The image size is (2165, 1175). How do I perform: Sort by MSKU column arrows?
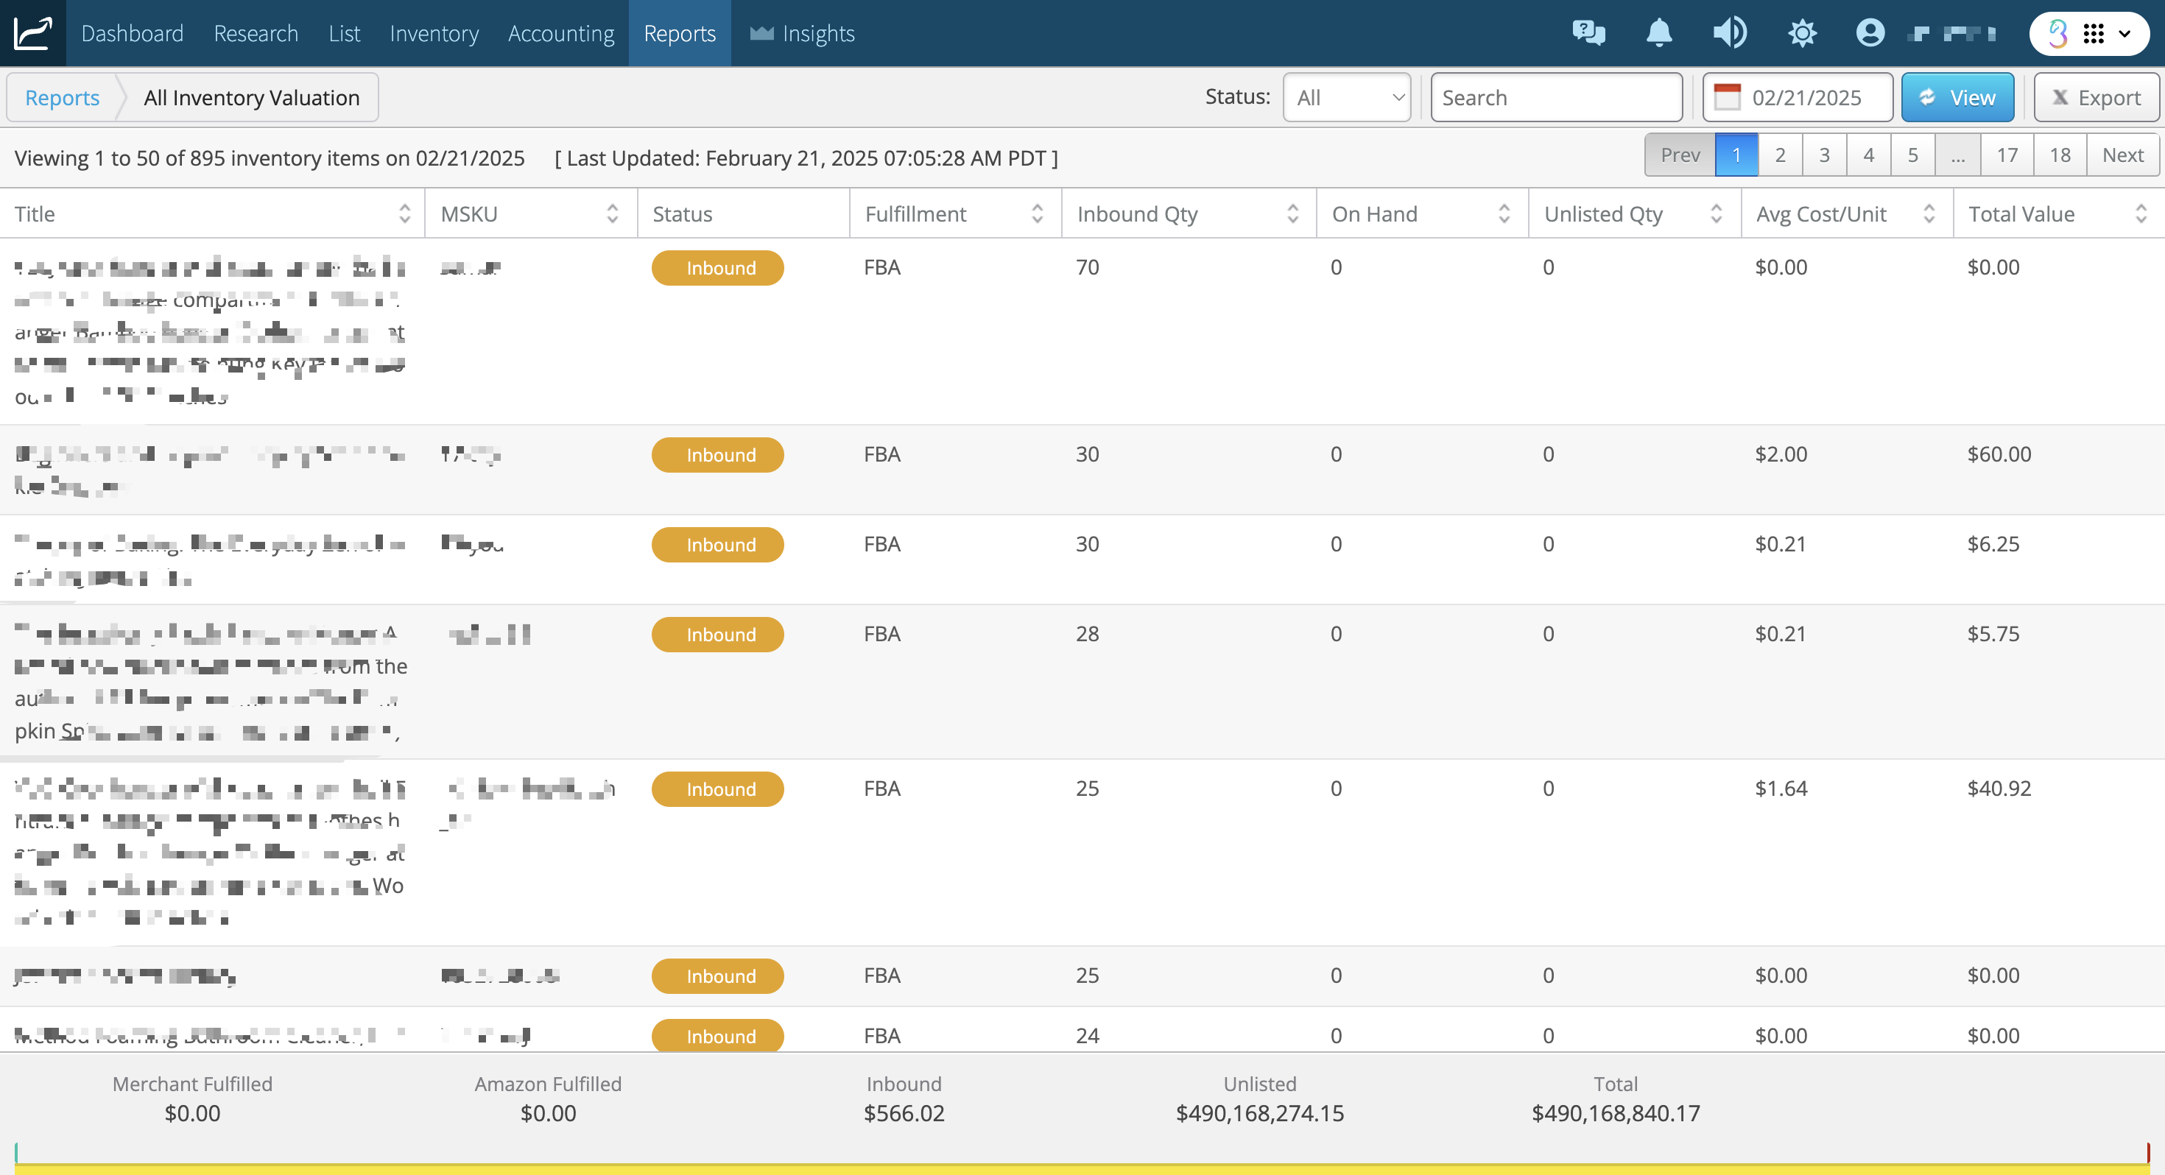tap(613, 214)
